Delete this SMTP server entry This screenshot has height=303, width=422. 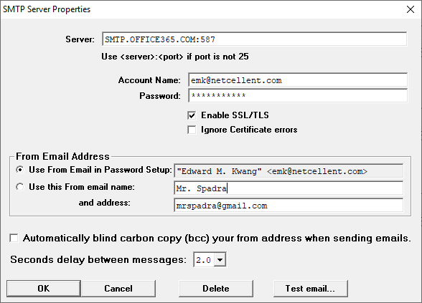click(216, 289)
